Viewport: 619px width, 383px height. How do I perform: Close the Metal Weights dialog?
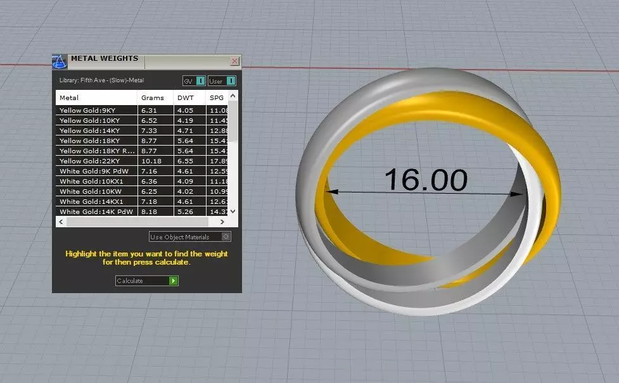(234, 61)
